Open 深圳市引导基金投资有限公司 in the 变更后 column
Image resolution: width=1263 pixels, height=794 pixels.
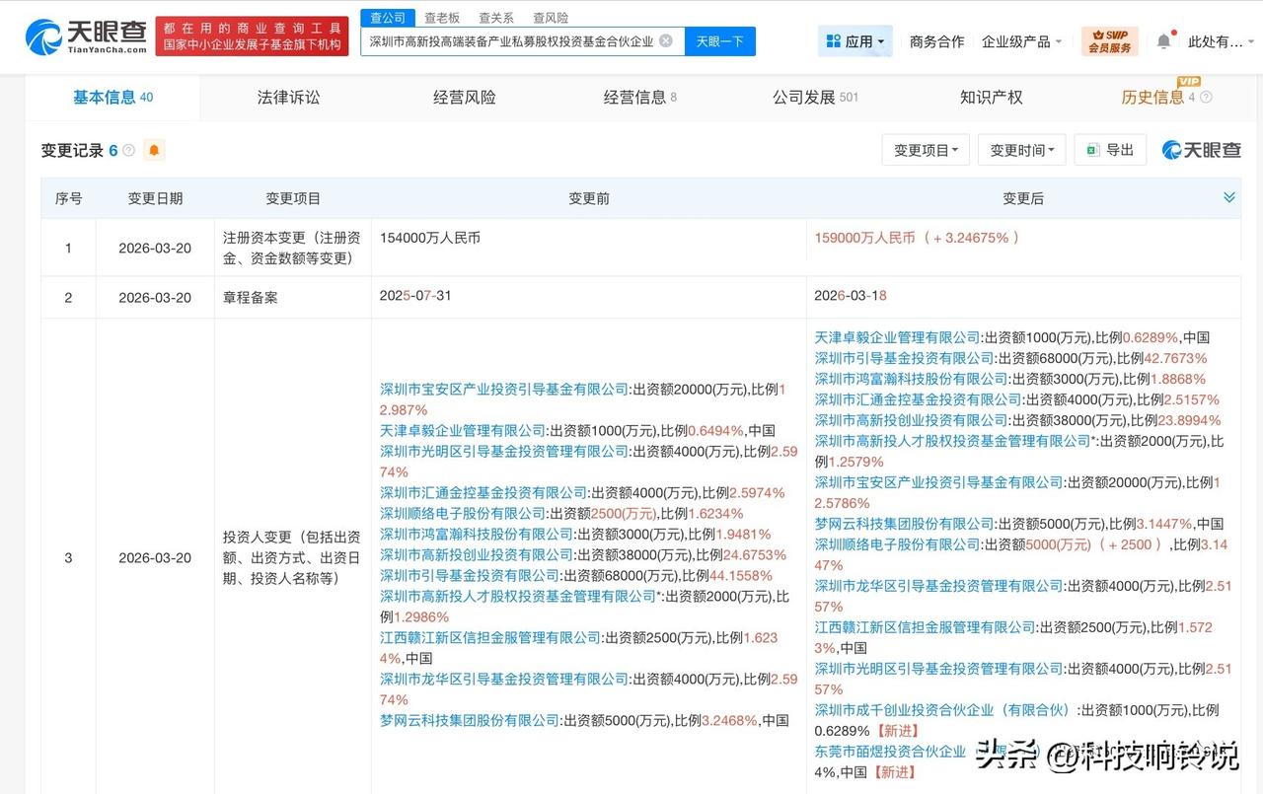pyautogui.click(x=905, y=358)
